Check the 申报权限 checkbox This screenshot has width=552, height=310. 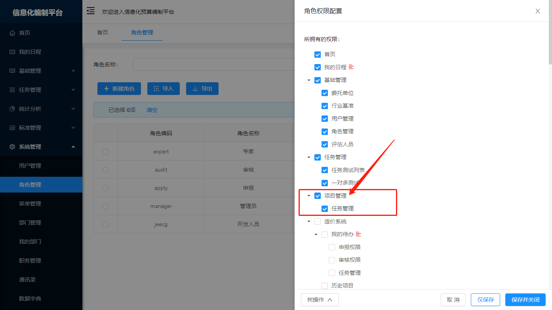332,247
